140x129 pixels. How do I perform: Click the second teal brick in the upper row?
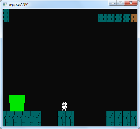click(x=110, y=18)
